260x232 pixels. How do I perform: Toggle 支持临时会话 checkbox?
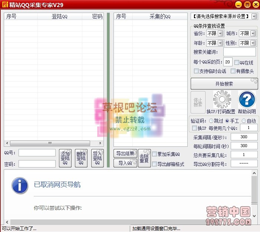(196, 71)
